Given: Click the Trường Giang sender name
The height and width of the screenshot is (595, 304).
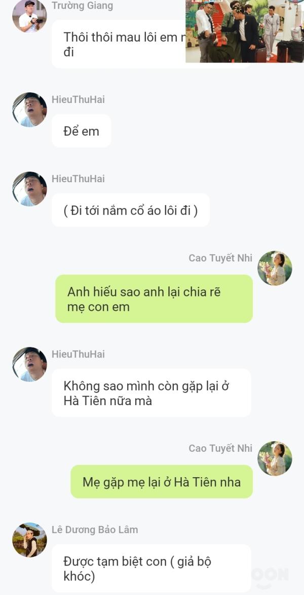Looking at the screenshot, I should [82, 6].
